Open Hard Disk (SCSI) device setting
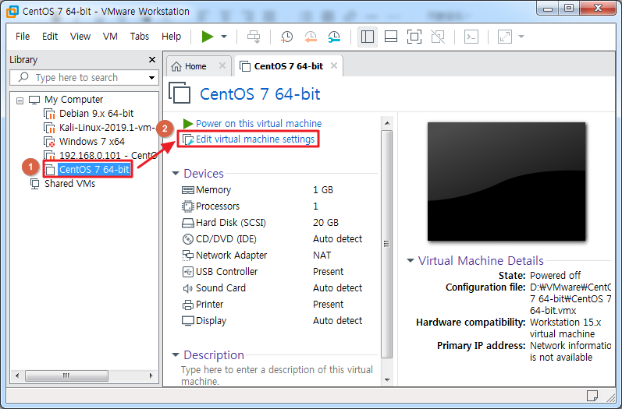The width and height of the screenshot is (622, 409). click(x=231, y=223)
